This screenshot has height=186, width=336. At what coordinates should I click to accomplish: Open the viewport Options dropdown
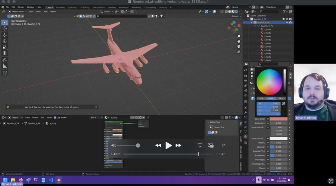tap(236, 16)
